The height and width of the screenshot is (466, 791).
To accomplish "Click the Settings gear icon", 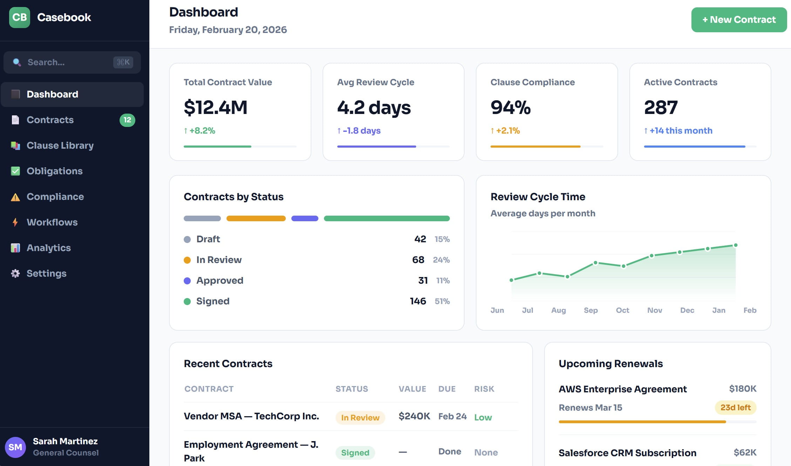I will tap(15, 273).
